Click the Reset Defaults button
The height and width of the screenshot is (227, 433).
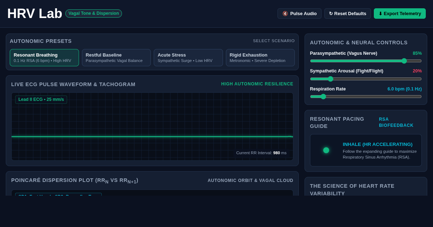point(347,14)
